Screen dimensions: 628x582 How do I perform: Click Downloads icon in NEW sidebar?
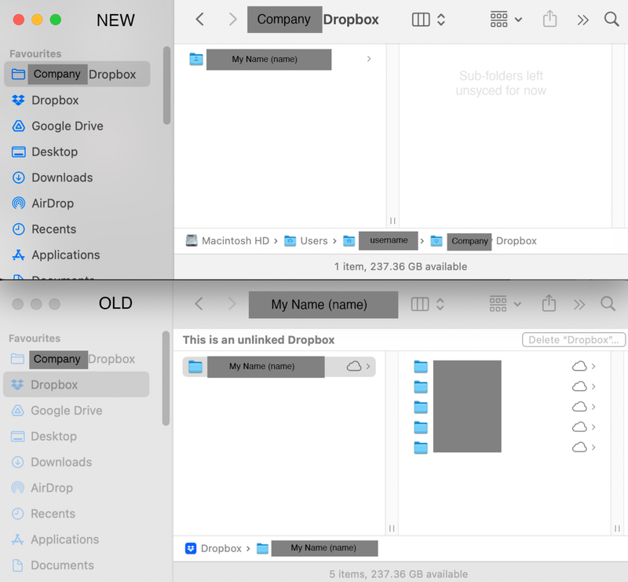click(x=18, y=178)
